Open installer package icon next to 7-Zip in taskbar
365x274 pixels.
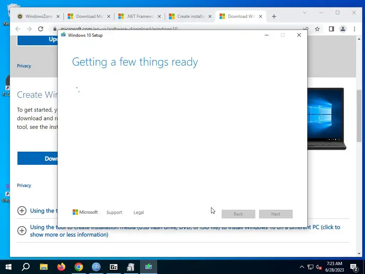(x=131, y=267)
